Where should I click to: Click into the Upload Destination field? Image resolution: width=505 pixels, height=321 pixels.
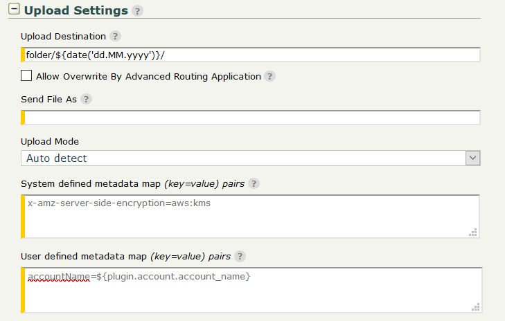[249, 55]
